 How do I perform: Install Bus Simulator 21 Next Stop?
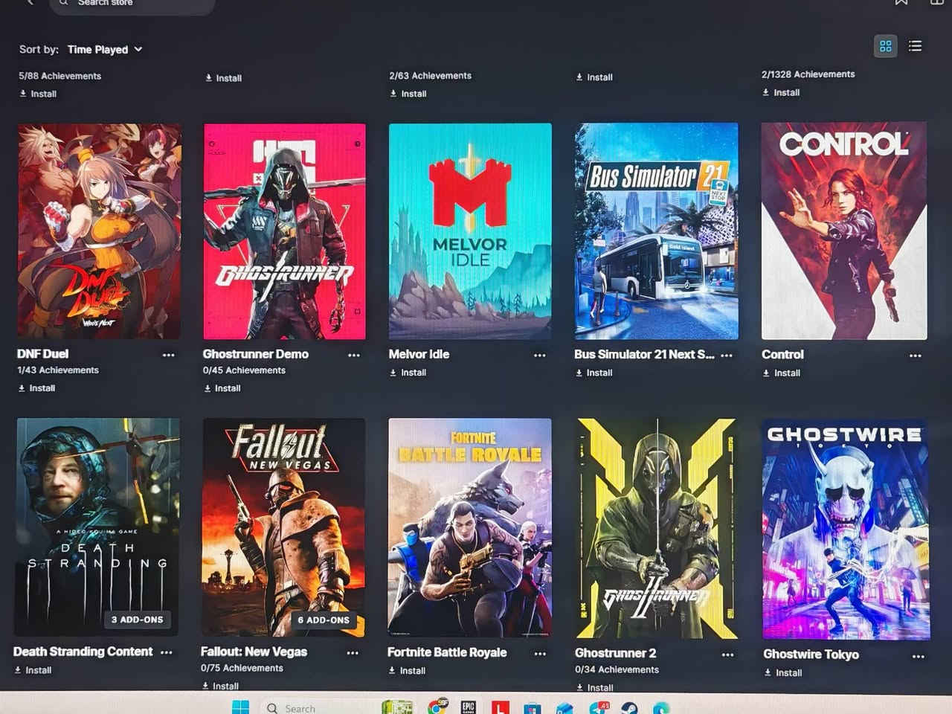coord(594,373)
